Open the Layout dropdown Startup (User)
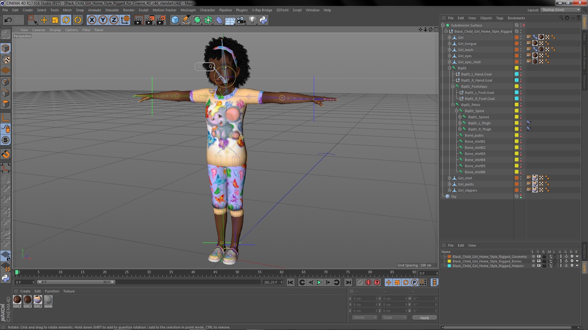This screenshot has width=588, height=330. point(561,10)
